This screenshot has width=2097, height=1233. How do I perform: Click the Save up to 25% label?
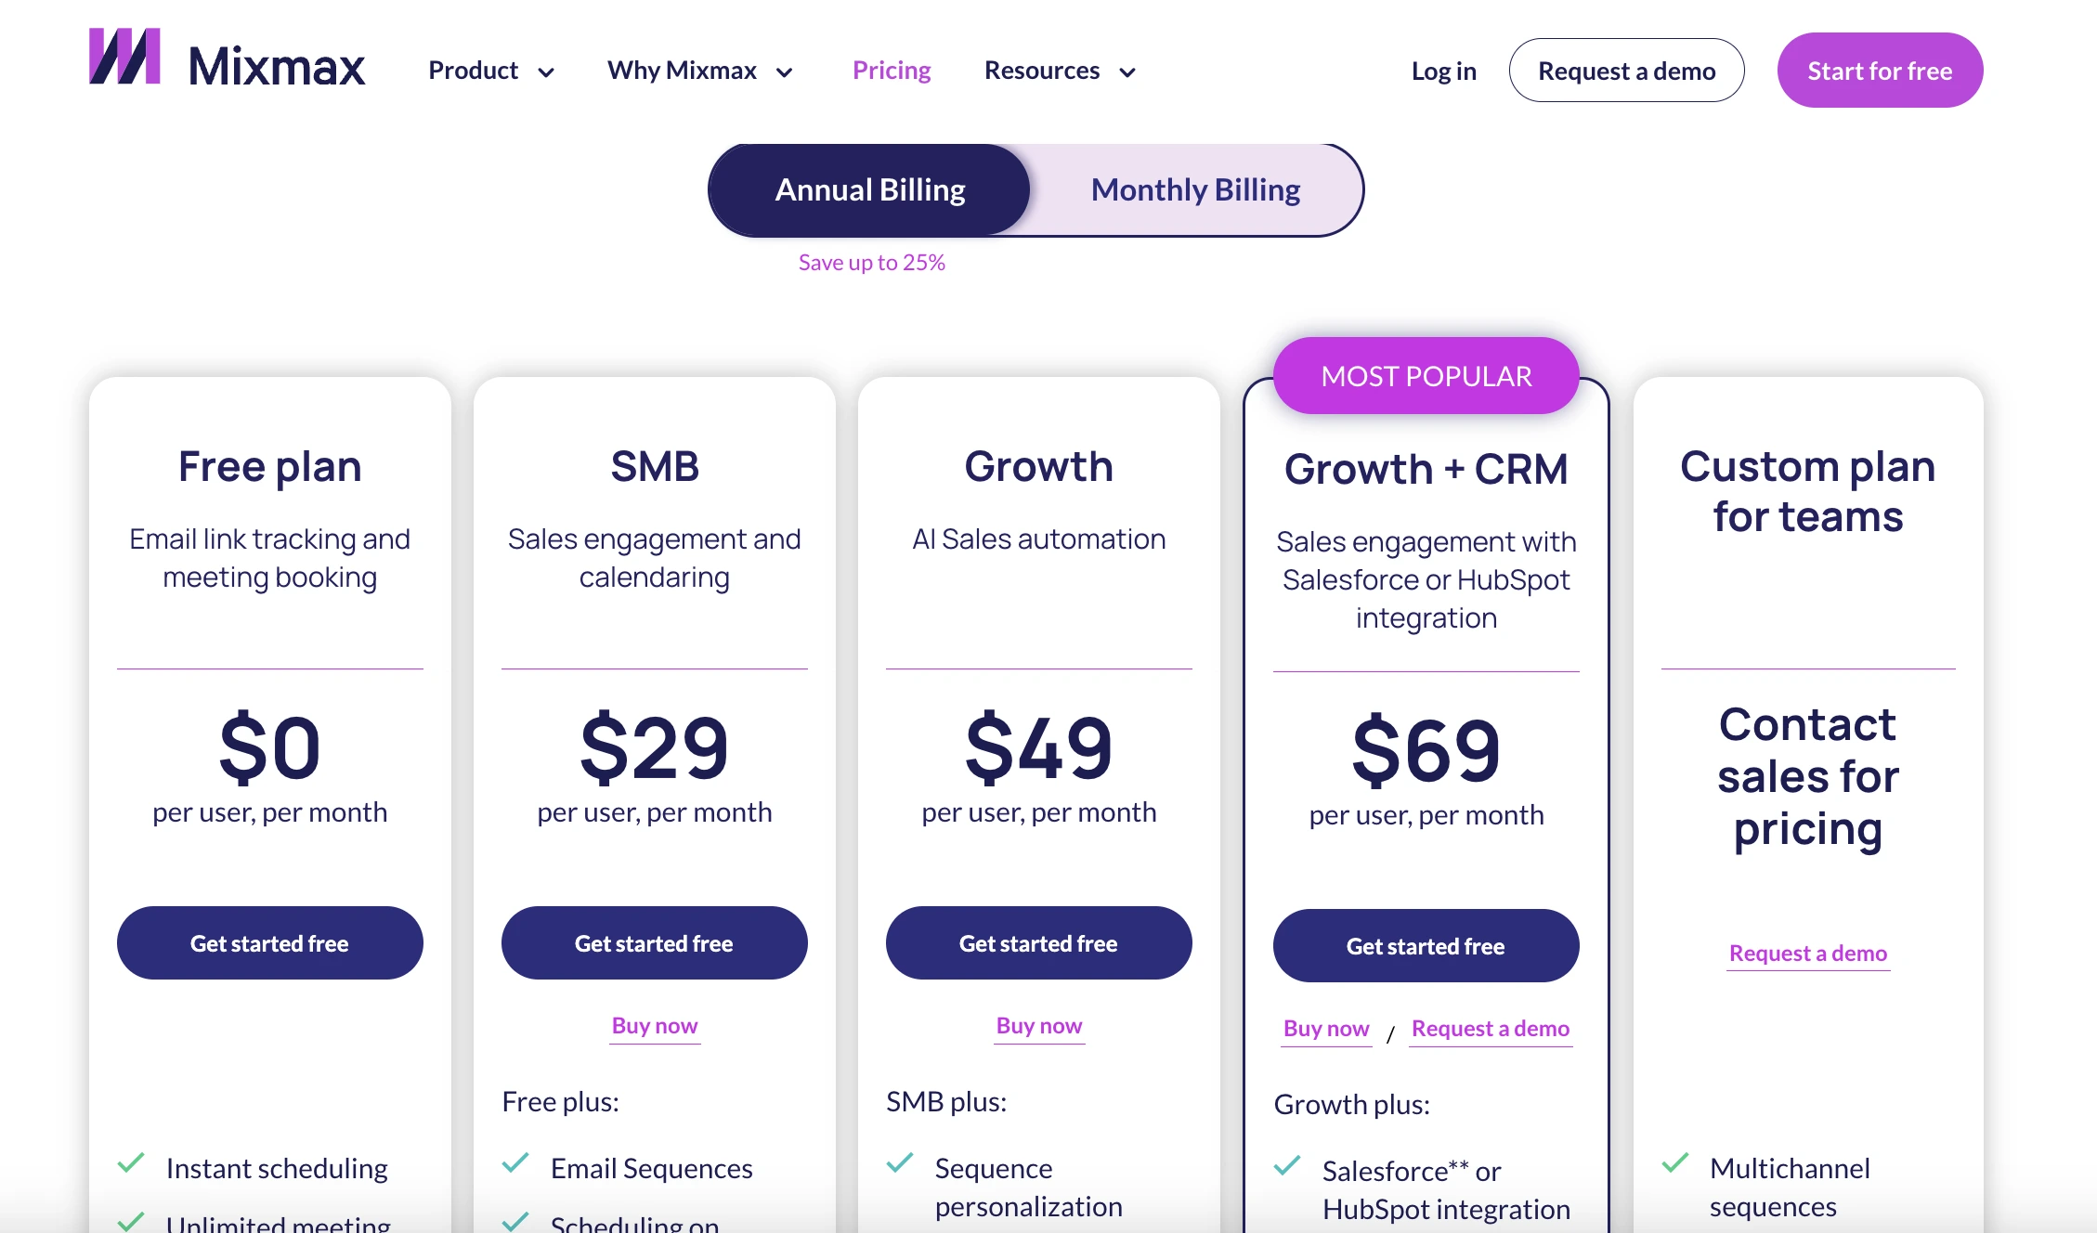tap(871, 262)
